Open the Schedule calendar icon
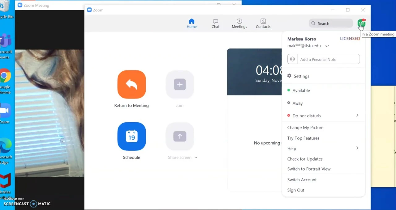This screenshot has width=396, height=210. [x=131, y=136]
